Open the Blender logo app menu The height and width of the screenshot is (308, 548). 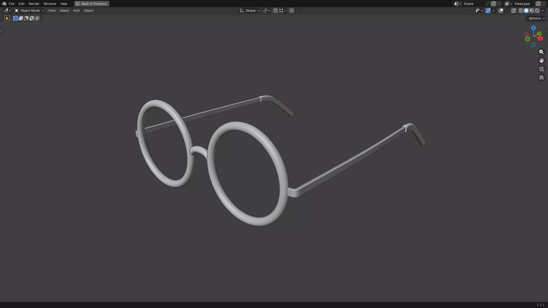coord(4,4)
